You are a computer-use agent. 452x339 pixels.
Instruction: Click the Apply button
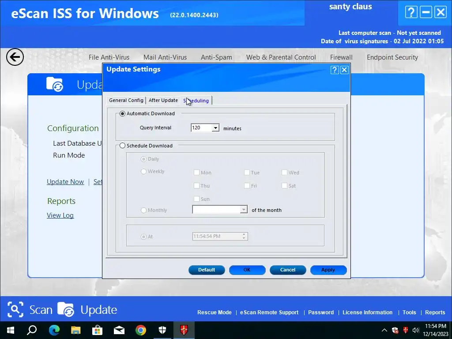click(x=328, y=270)
